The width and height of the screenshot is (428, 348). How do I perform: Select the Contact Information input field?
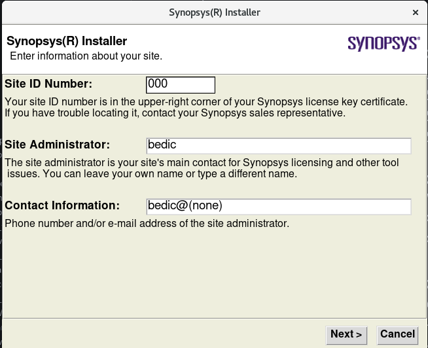click(x=279, y=206)
